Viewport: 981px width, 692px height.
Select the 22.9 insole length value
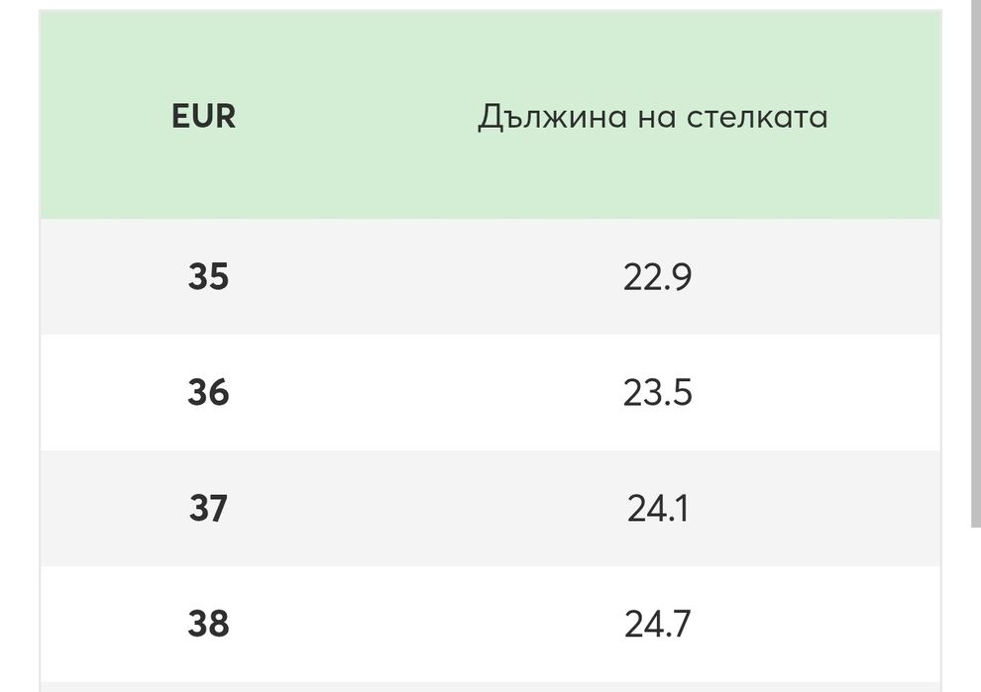[657, 277]
